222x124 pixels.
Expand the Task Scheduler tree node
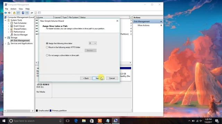(x=8, y=23)
